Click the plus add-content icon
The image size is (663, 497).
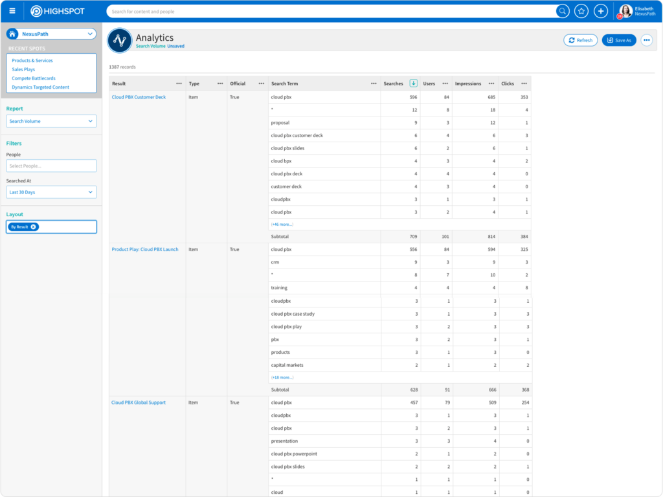(601, 12)
